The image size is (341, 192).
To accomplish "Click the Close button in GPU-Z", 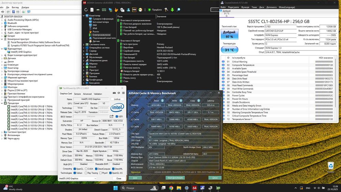I will click(x=119, y=178).
